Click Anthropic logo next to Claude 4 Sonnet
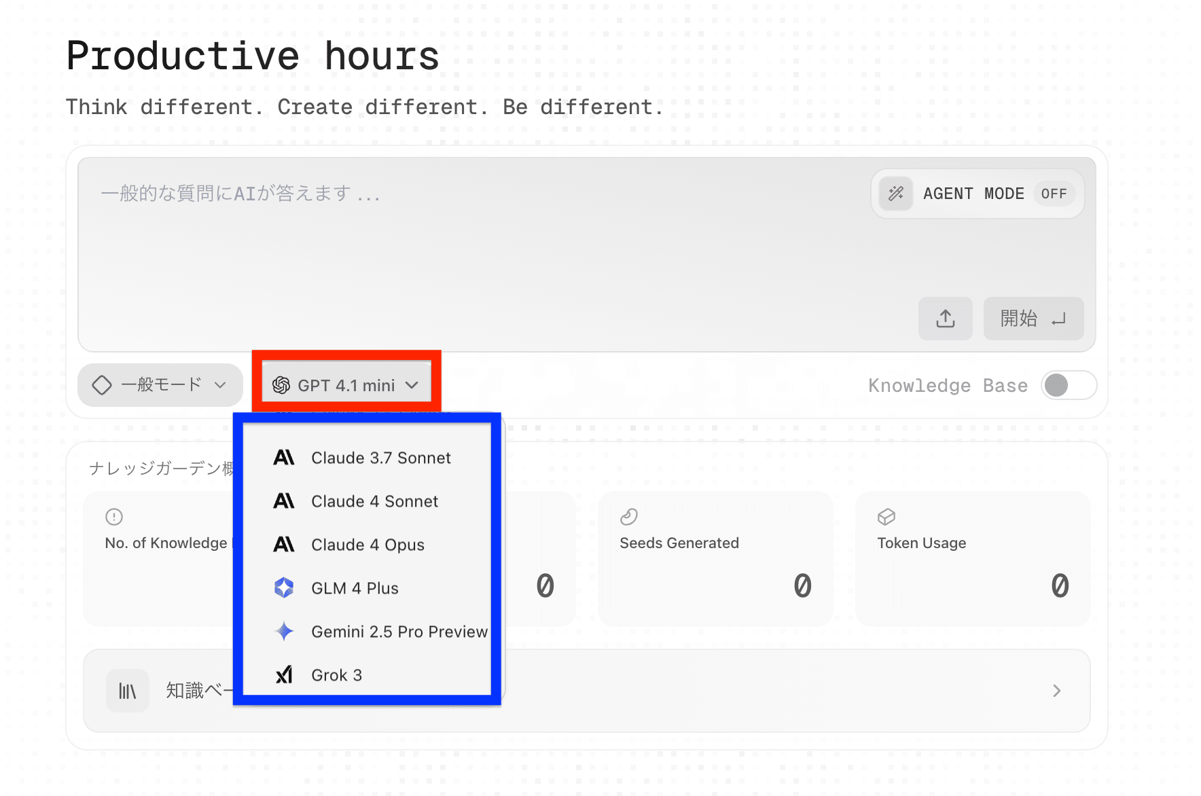This screenshot has width=1201, height=796. coord(284,501)
